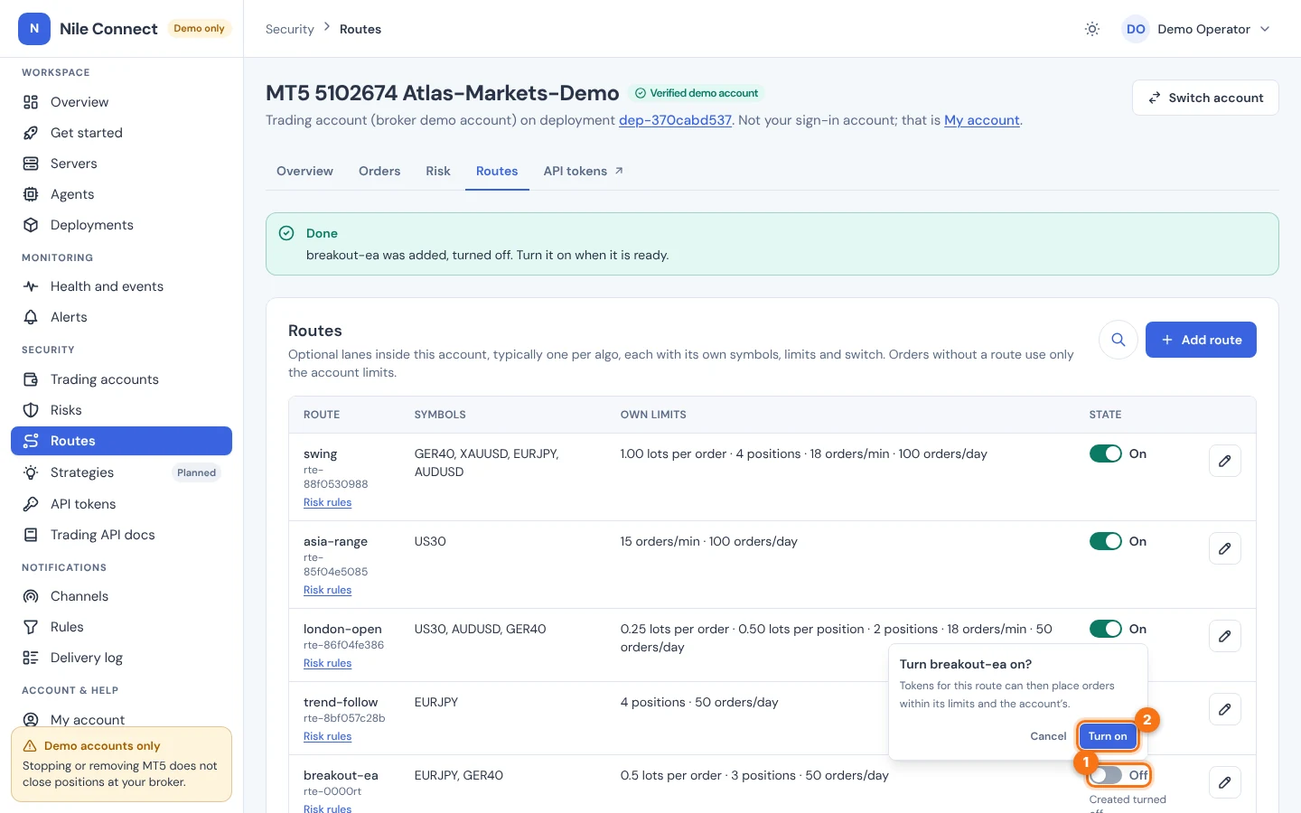The image size is (1301, 813).
Task: Open Trading API docs in sidebar
Action: coord(121,535)
